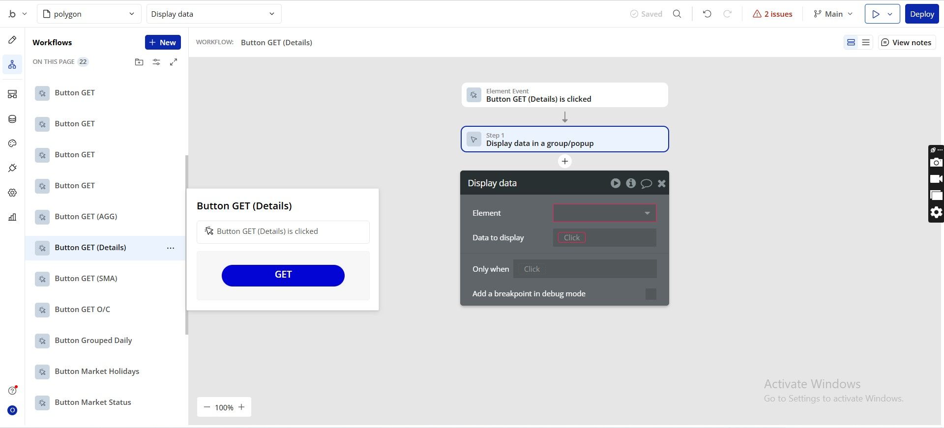This screenshot has height=428, width=944.
Task: Click the video record icon on right edge
Action: pos(937,179)
